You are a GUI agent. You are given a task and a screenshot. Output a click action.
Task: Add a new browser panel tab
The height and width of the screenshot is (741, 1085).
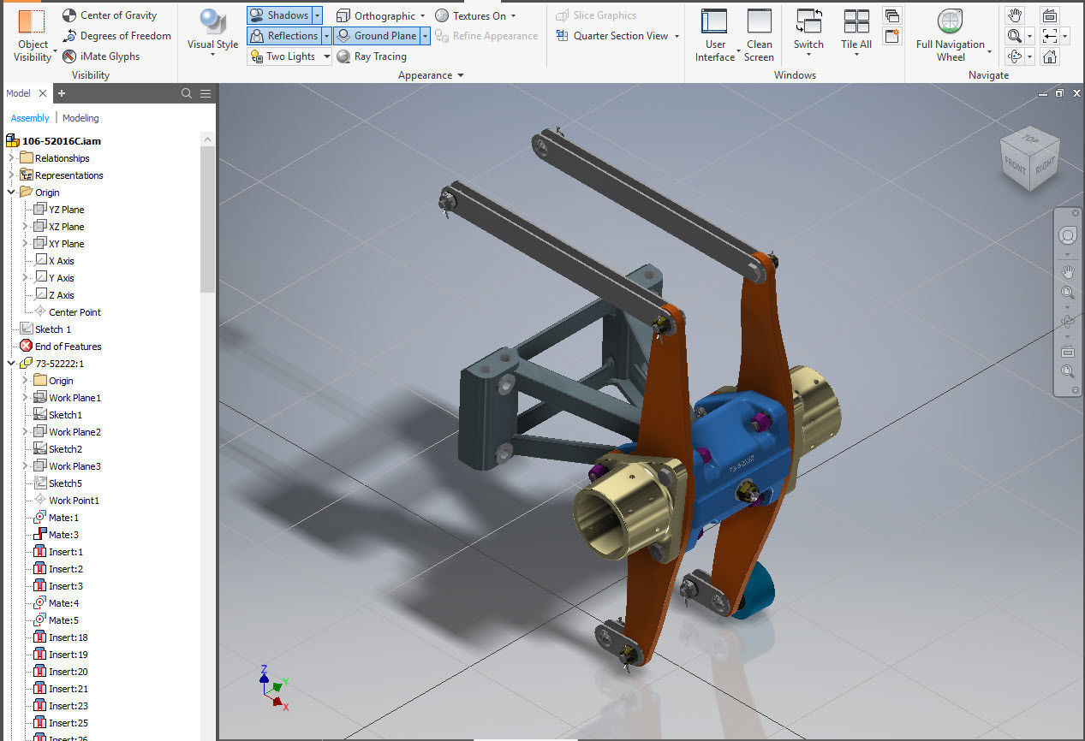pos(62,93)
